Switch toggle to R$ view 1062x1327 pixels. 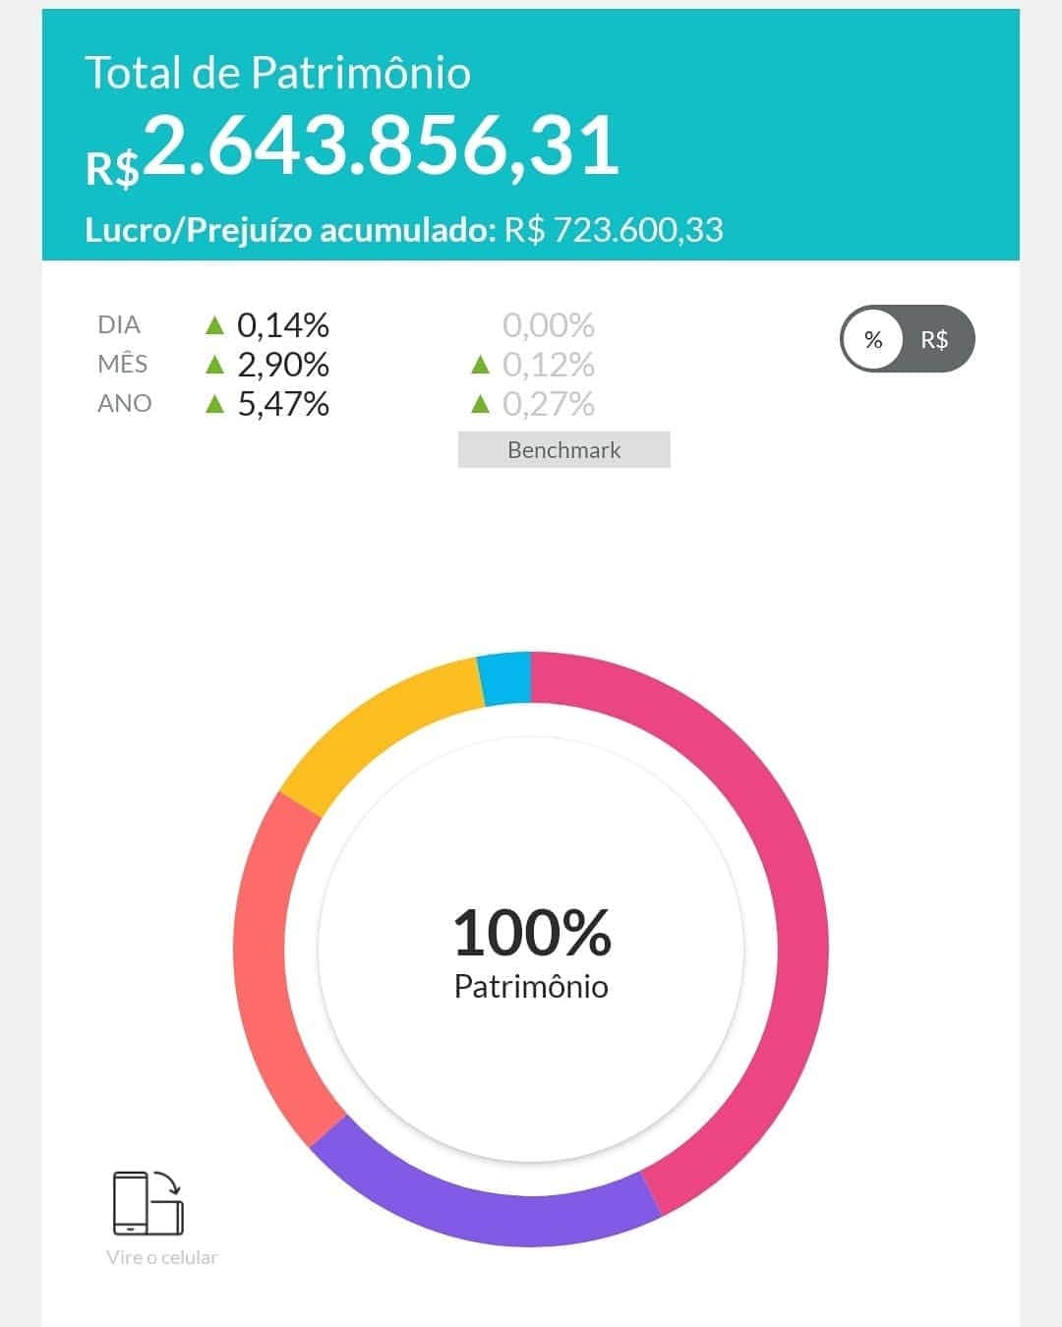point(934,340)
